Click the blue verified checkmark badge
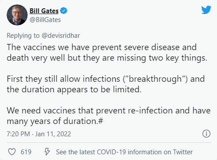217x160 pixels. [x=64, y=11]
